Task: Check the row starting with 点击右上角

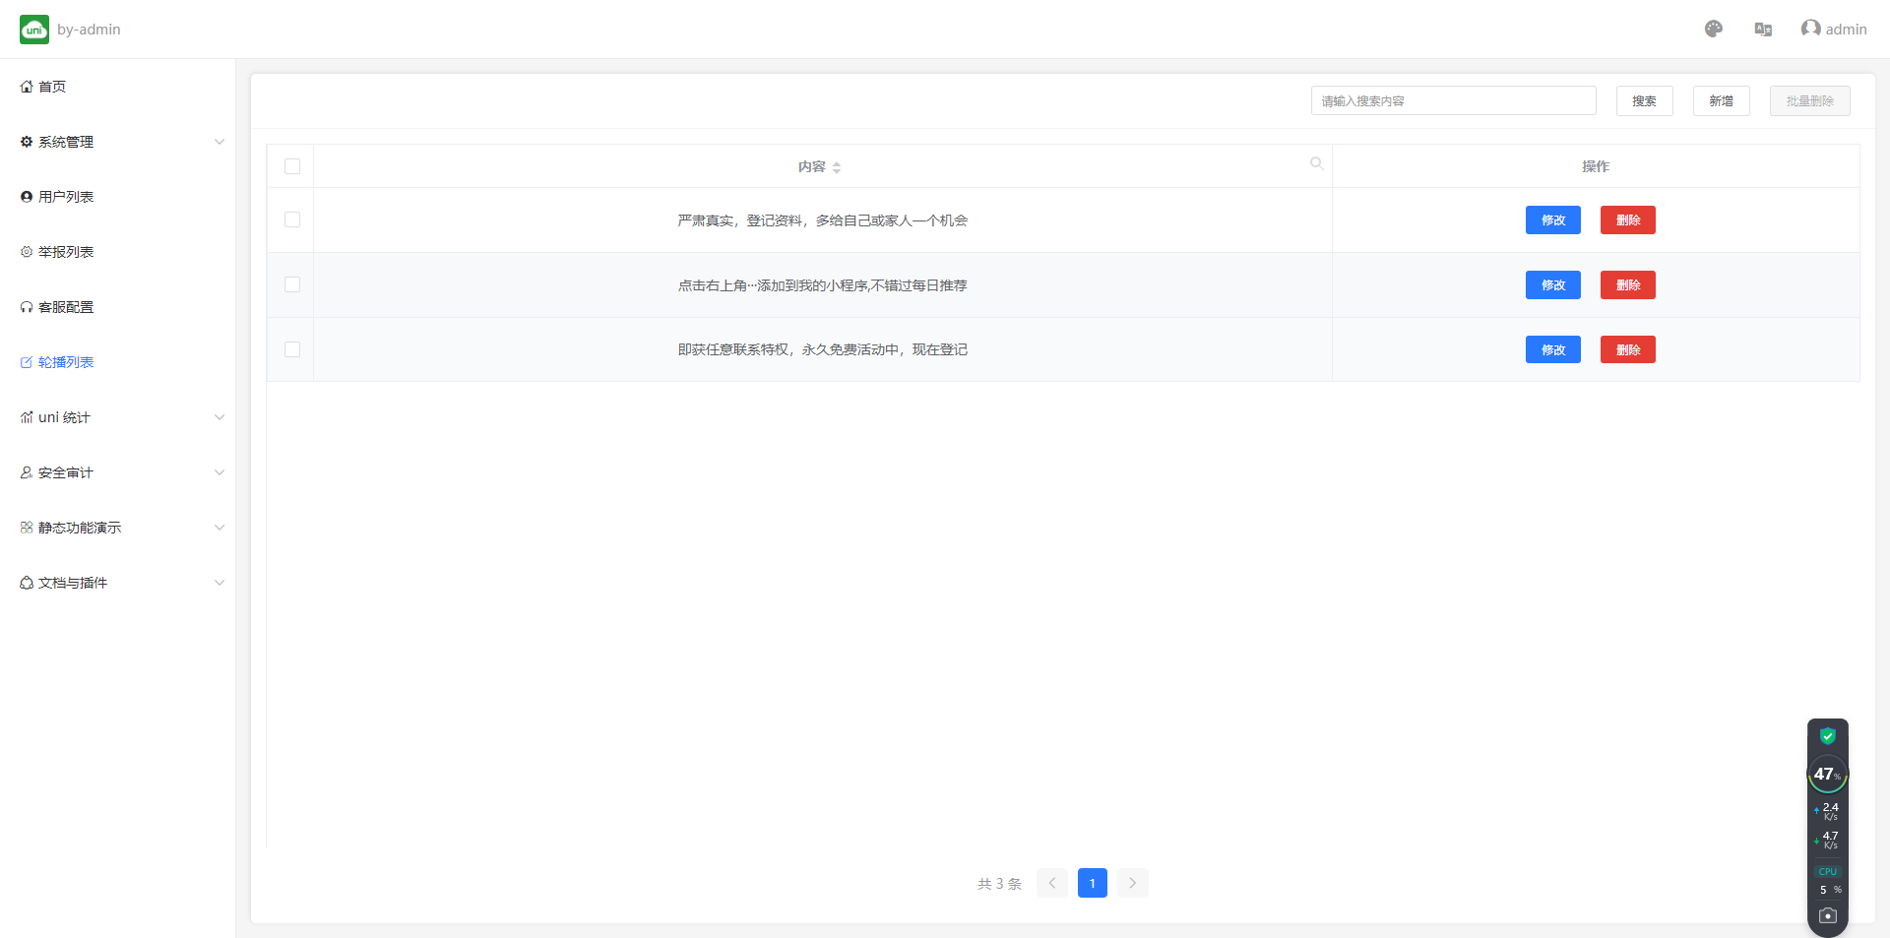Action: [x=292, y=284]
